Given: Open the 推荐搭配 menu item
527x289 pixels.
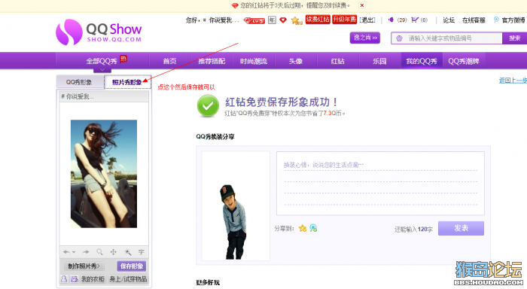Looking at the screenshot, I should 212,61.
